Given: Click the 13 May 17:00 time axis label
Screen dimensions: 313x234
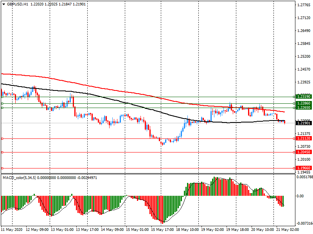Looking at the screenshot, I should pyautogui.click(x=87, y=230).
